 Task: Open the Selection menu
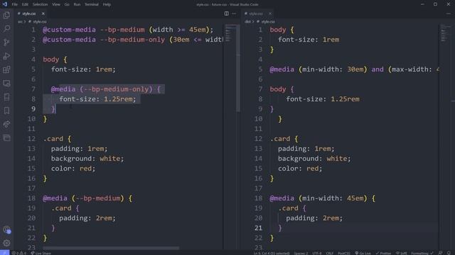point(40,4)
